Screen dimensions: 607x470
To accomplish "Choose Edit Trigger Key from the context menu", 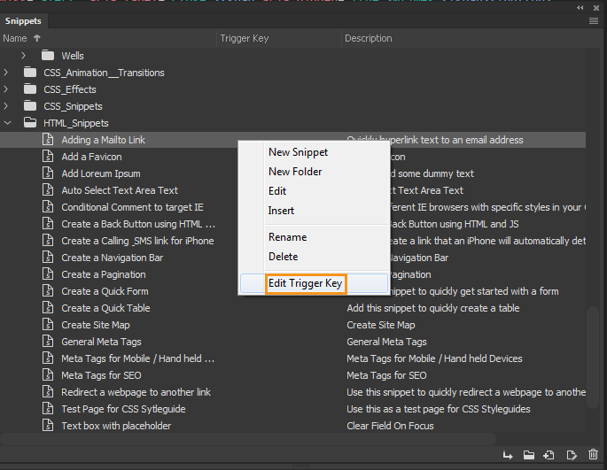I will tap(305, 283).
